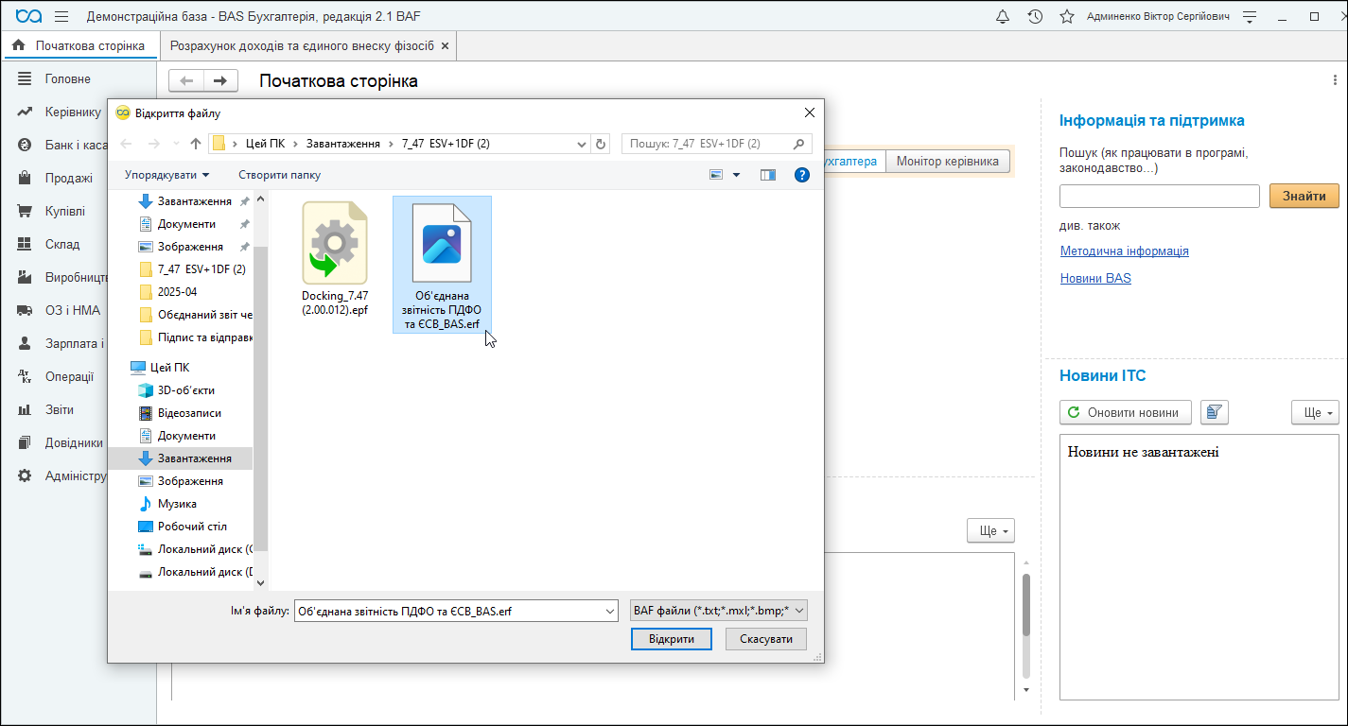Open Продажі section in sidebar
1348x726 pixels.
[69, 179]
